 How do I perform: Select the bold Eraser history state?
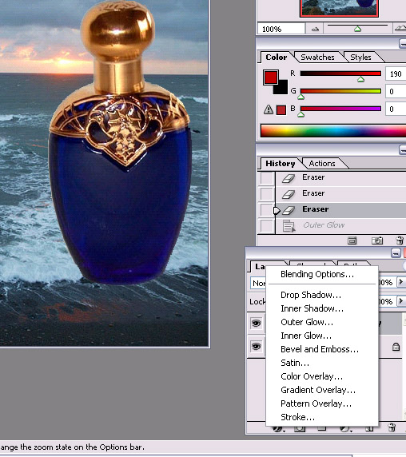tap(340, 210)
